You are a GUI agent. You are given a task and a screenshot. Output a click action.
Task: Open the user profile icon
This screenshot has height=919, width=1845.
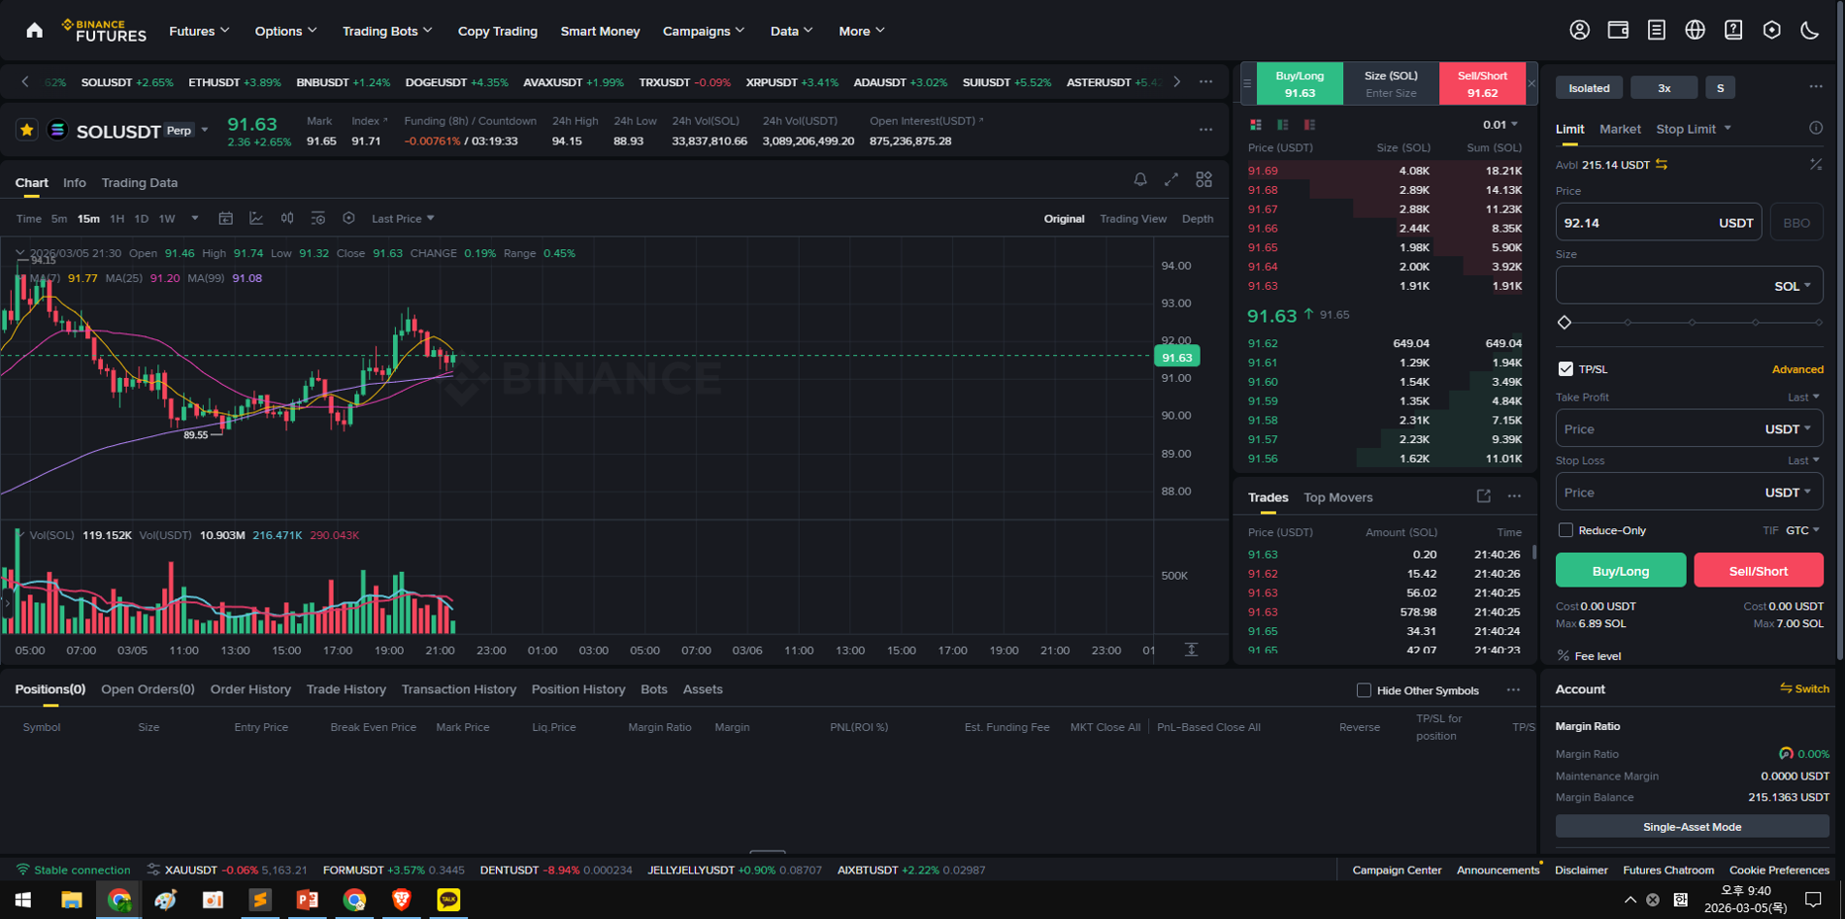[x=1580, y=30]
